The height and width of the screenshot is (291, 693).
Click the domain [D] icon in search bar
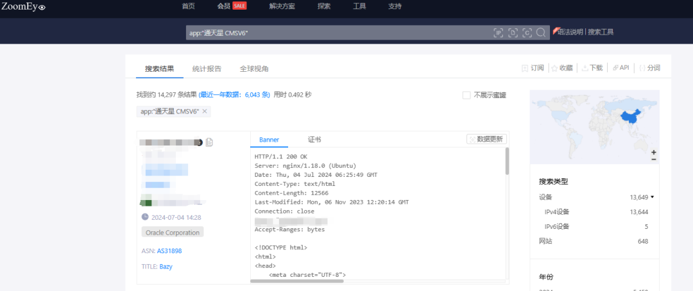click(513, 33)
